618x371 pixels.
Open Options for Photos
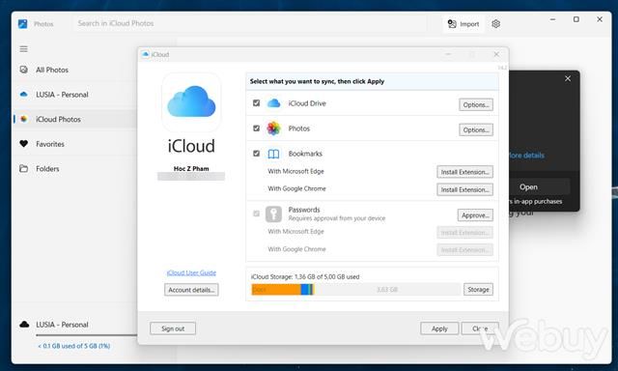(476, 129)
